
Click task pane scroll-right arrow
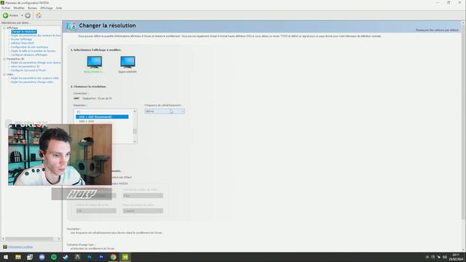point(58,239)
